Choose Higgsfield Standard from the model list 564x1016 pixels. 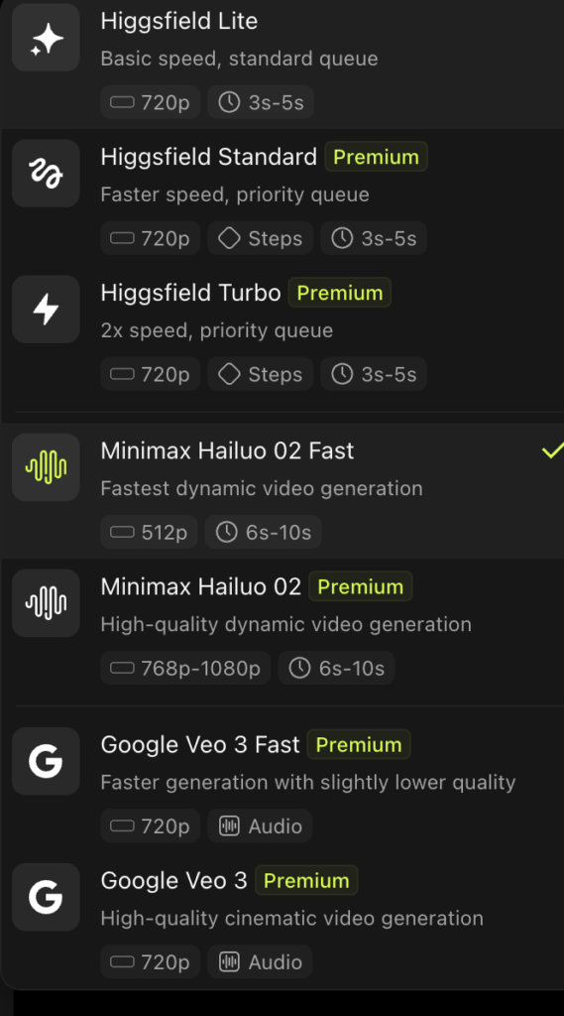pyautogui.click(x=282, y=197)
